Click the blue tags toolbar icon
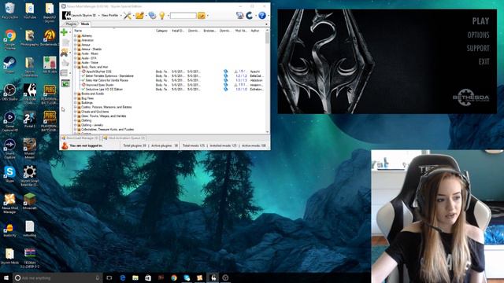The height and width of the screenshot is (283, 504). click(x=152, y=16)
